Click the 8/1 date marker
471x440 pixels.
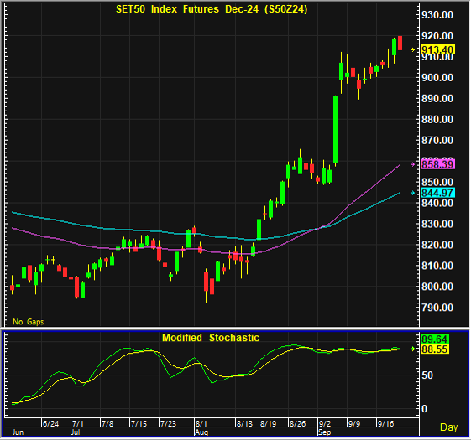tap(201, 423)
